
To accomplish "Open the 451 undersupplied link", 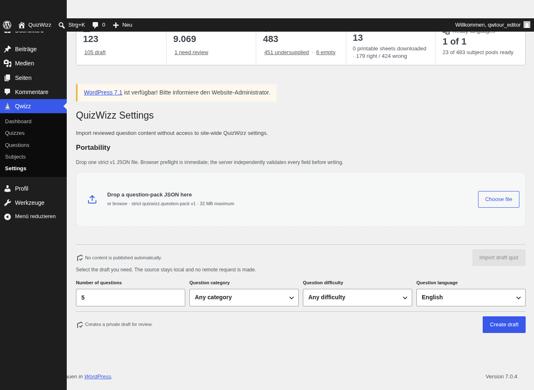I will tap(286, 52).
